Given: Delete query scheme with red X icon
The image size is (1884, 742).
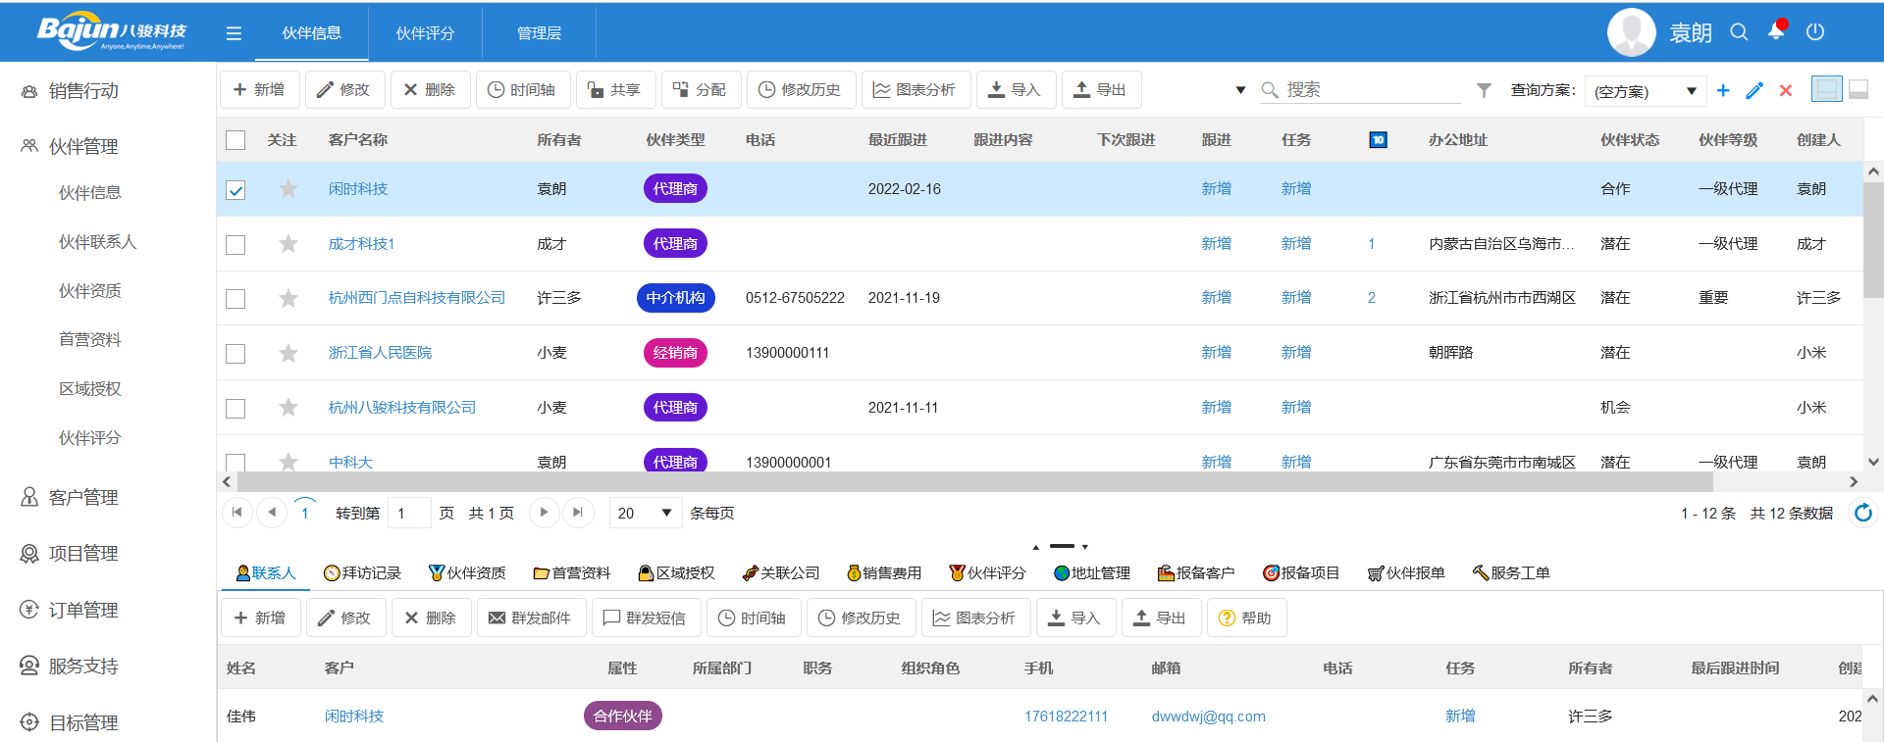Looking at the screenshot, I should 1786,90.
